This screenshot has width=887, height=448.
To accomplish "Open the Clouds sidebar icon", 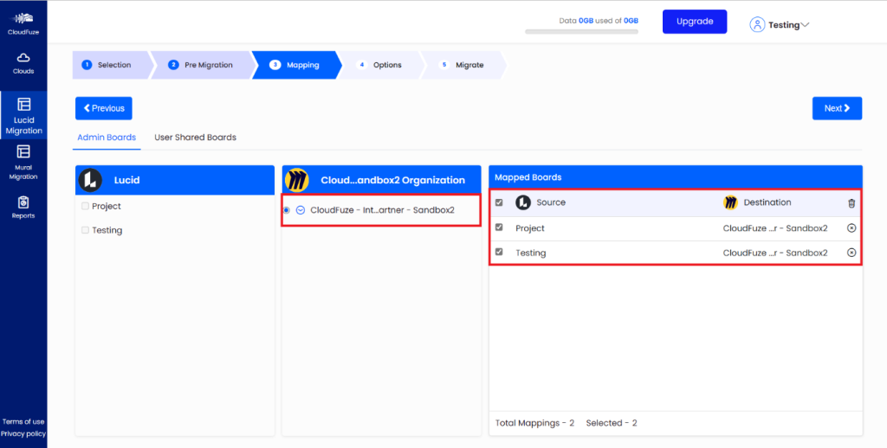I will pos(23,62).
